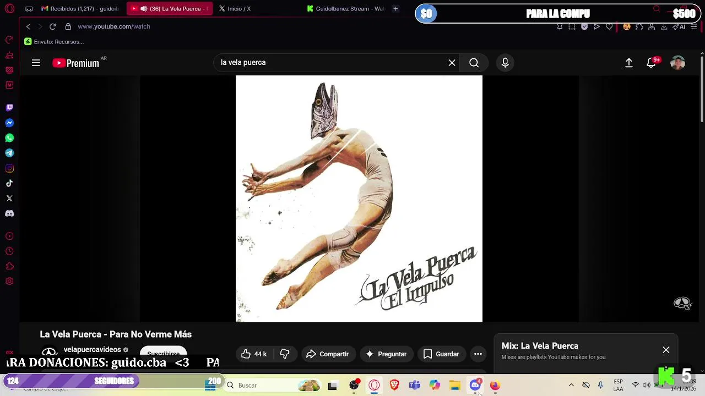This screenshot has height=396, width=705.
Task: Open the sidebar extensions cube icon
Action: [9, 266]
